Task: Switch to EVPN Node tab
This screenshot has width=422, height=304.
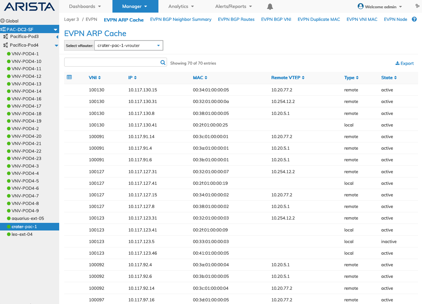Action: [396, 20]
